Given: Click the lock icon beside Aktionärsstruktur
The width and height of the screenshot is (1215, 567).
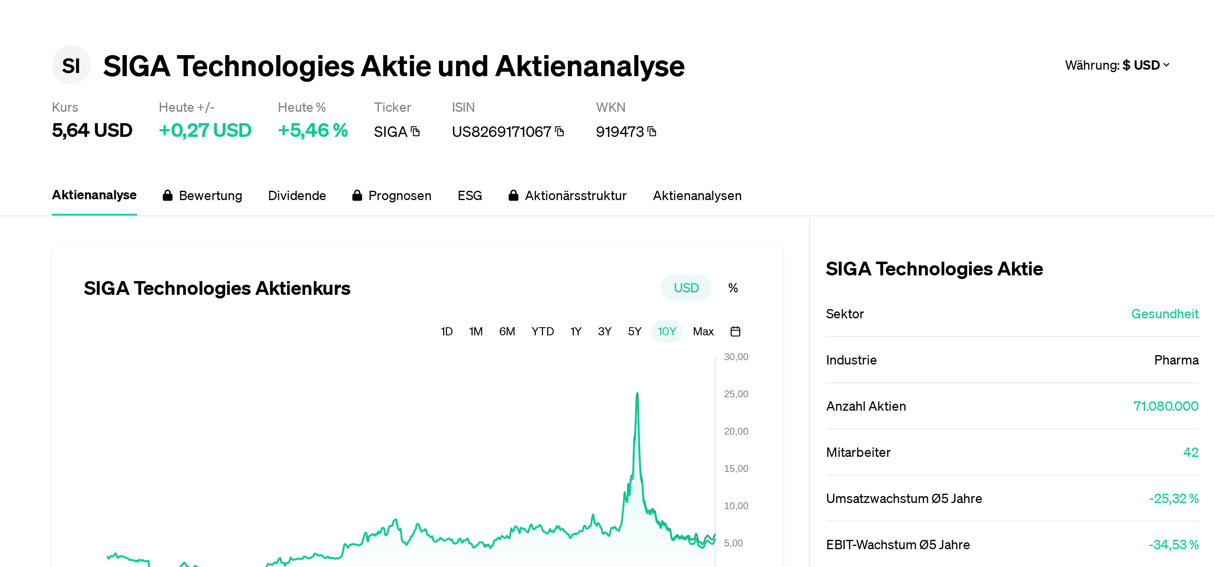Looking at the screenshot, I should click(514, 195).
